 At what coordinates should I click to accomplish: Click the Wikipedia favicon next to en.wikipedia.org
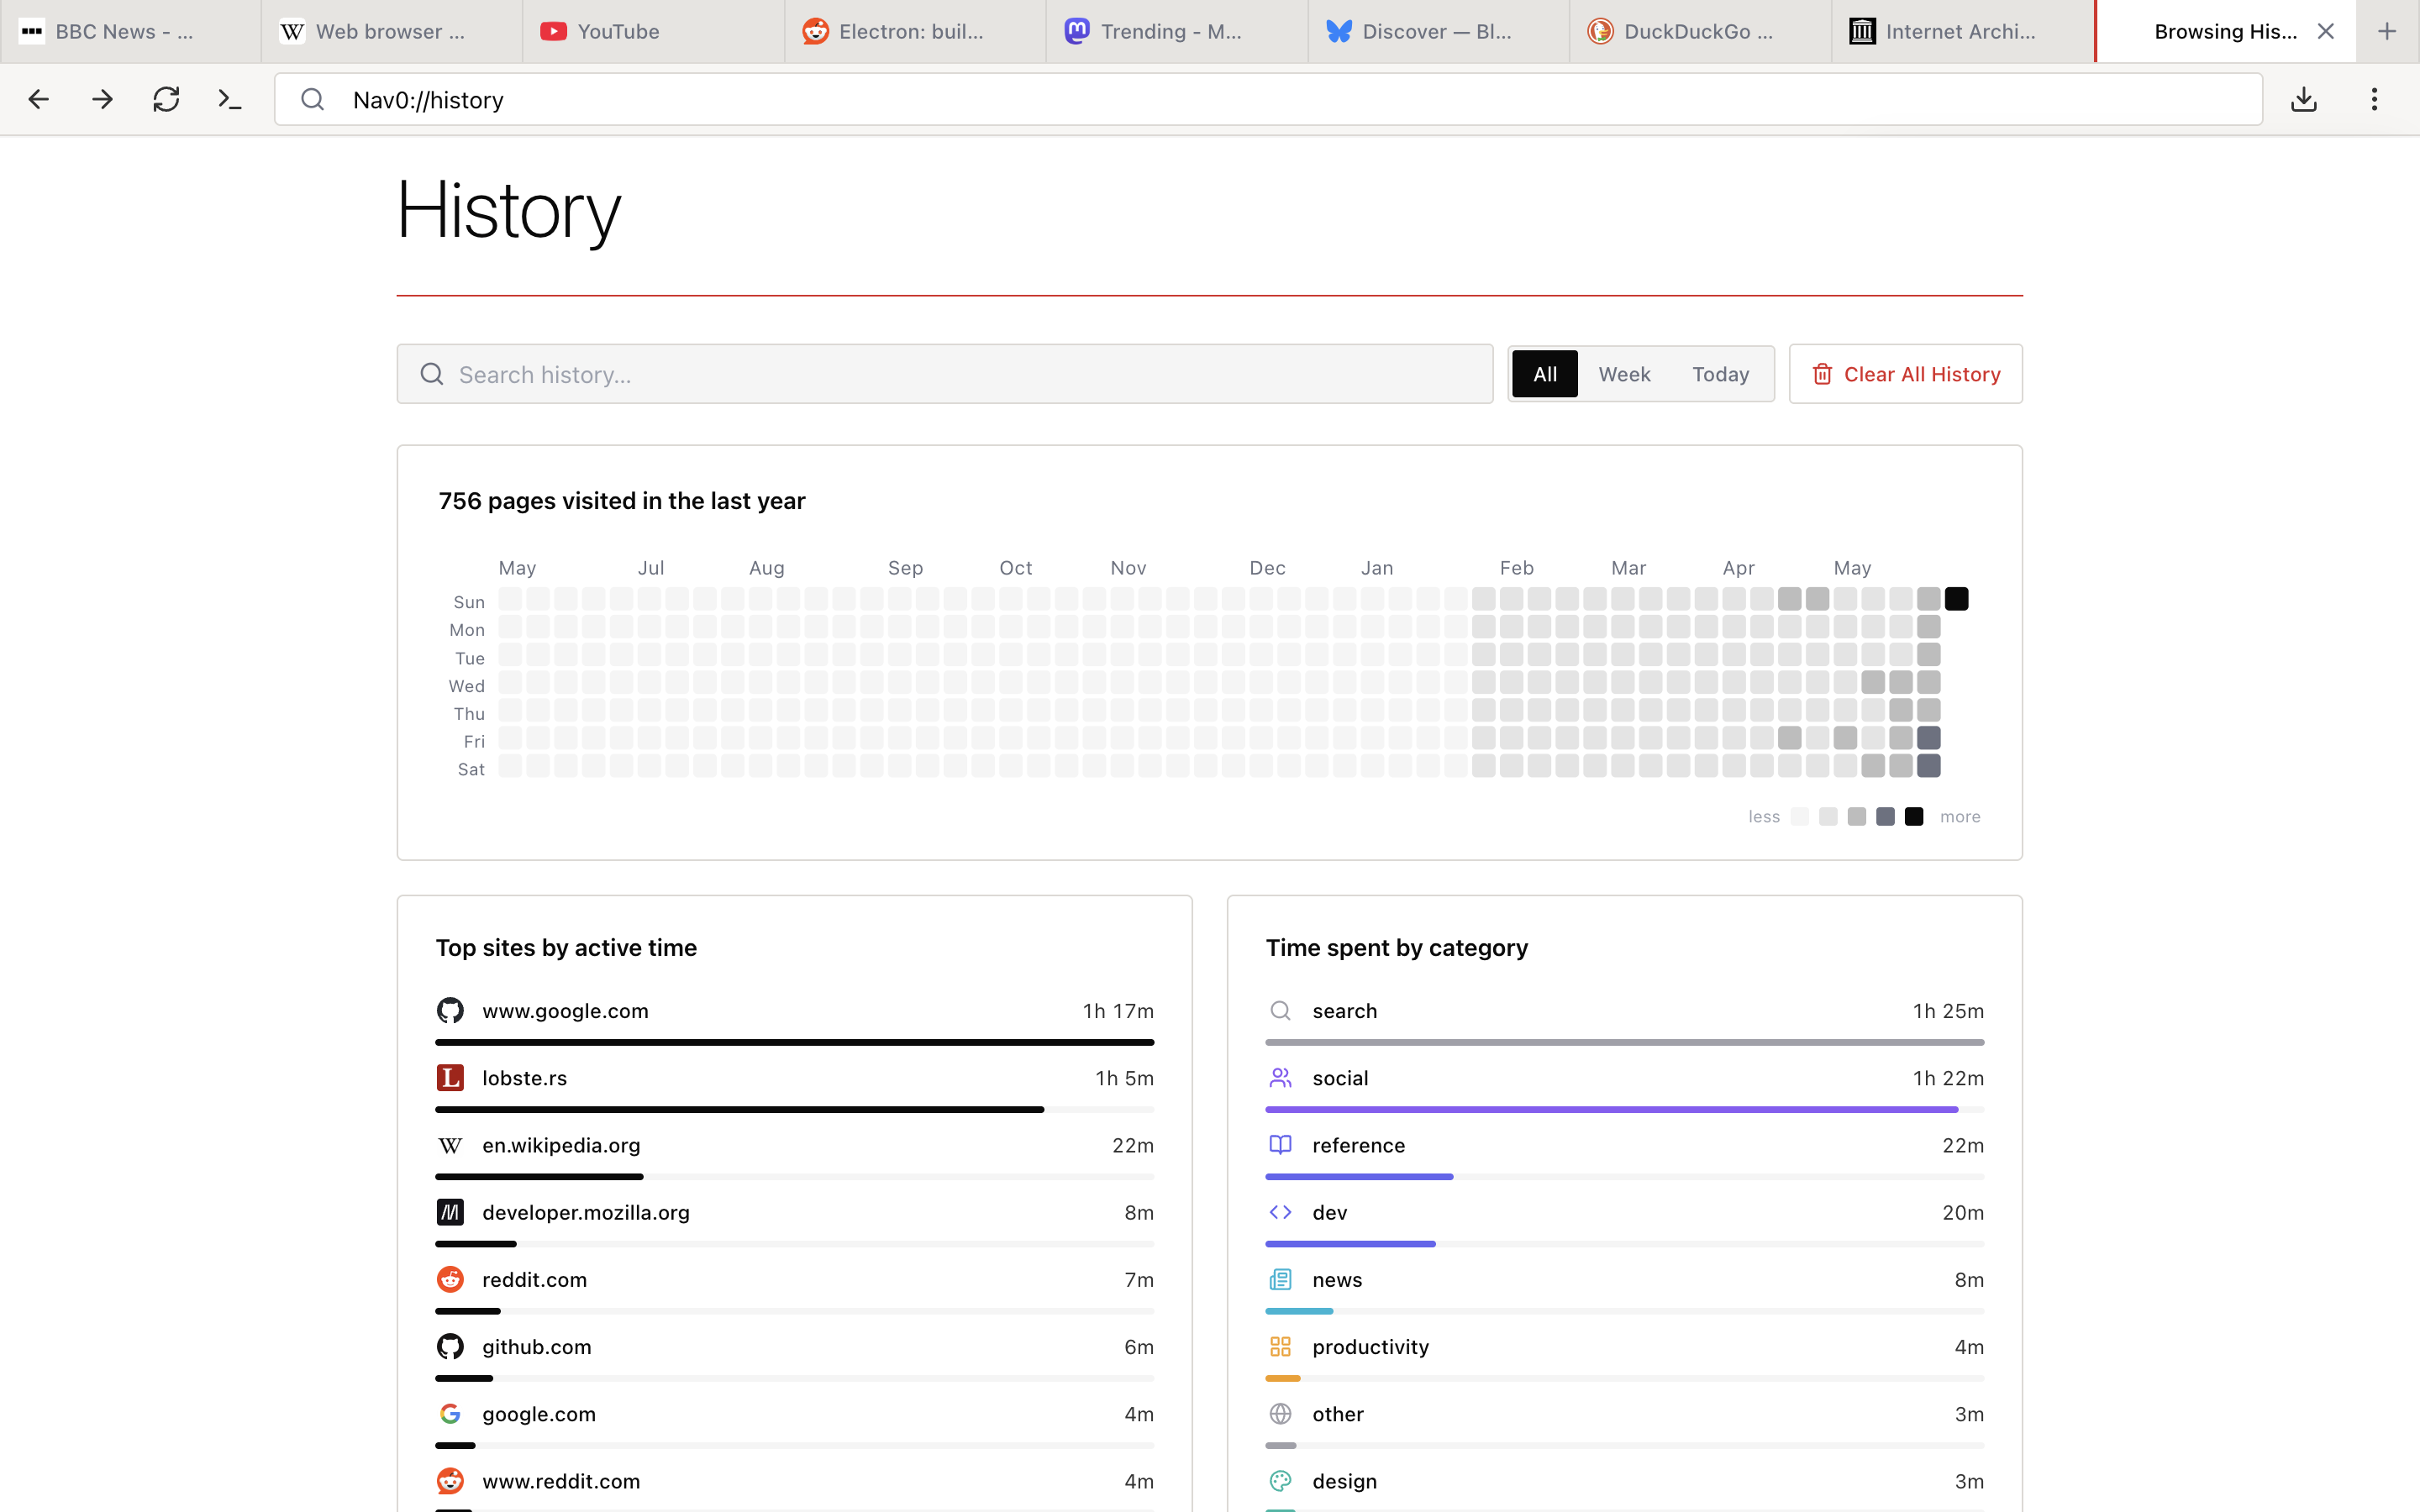[450, 1145]
